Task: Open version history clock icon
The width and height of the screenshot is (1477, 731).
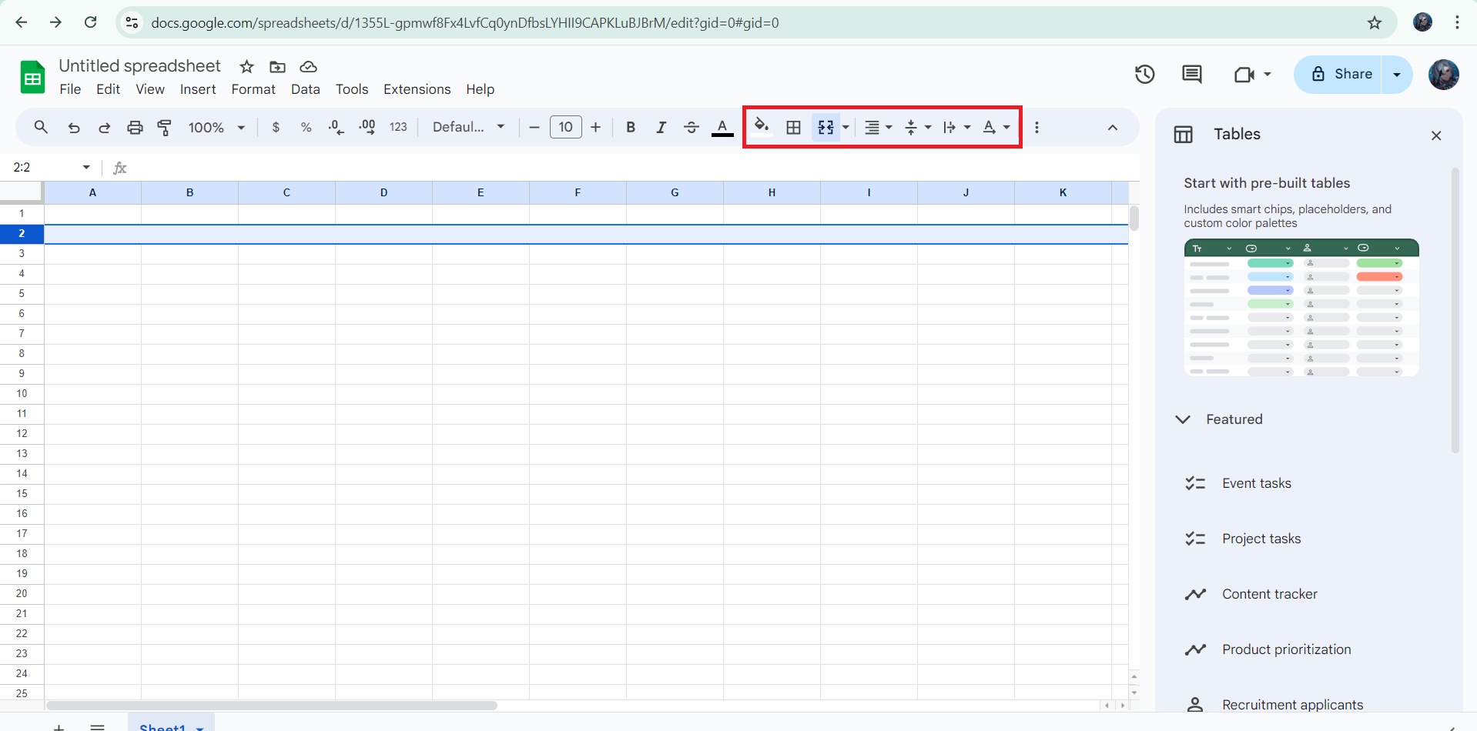Action: tap(1144, 75)
